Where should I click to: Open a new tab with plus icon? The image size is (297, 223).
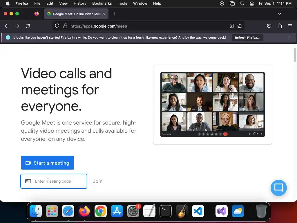pos(115,14)
